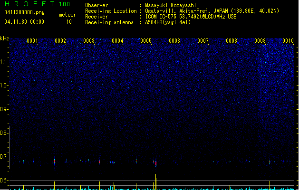Click the Receiver label
Image resolution: width=299 pixels, height=190 pixels.
pyautogui.click(x=96, y=17)
